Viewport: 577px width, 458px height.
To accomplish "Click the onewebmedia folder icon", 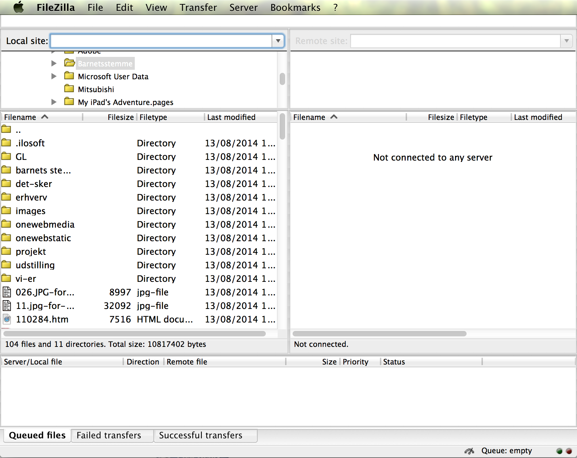I will [x=6, y=224].
